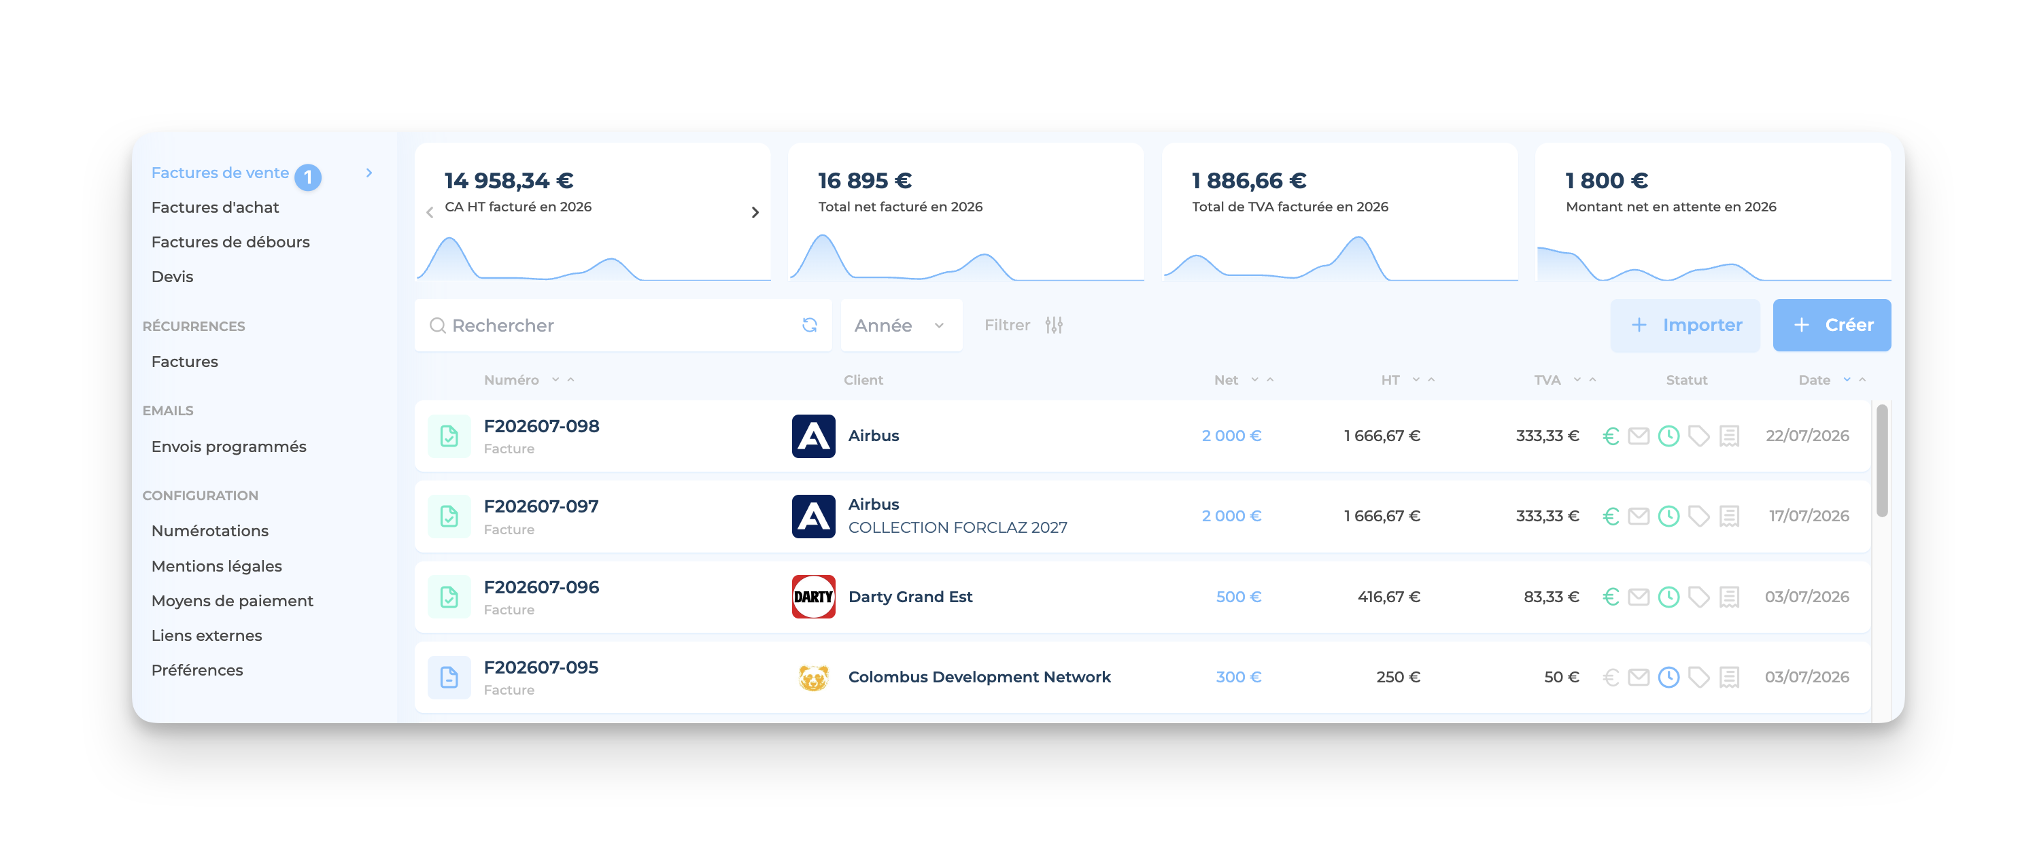Show next statistic with right chevron

[x=755, y=212]
